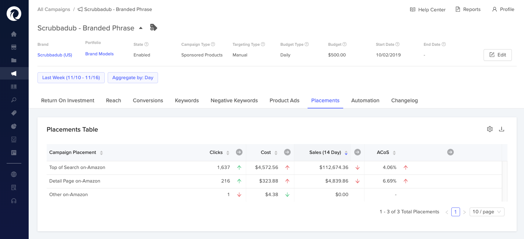Image resolution: width=524 pixels, height=239 pixels.
Task: Switch to Return On Investment tab
Action: (68, 100)
